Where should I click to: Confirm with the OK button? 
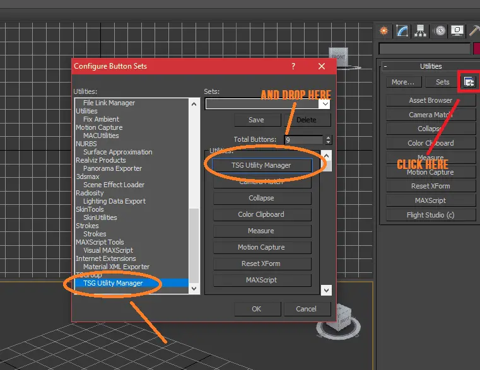pos(257,309)
